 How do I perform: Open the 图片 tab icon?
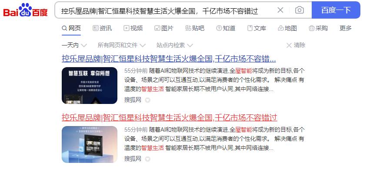157,28
